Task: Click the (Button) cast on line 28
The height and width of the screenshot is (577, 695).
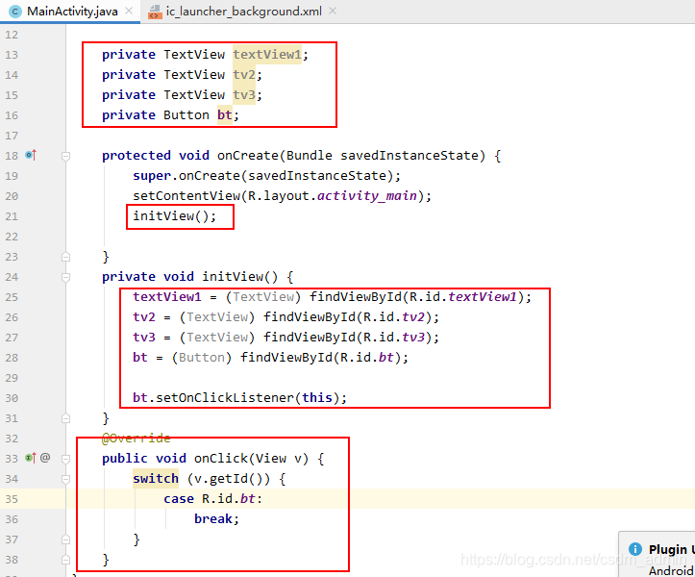Action: 202,358
